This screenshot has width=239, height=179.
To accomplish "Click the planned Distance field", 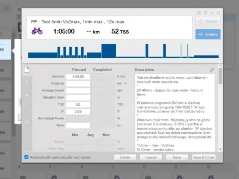I will click(x=78, y=83).
